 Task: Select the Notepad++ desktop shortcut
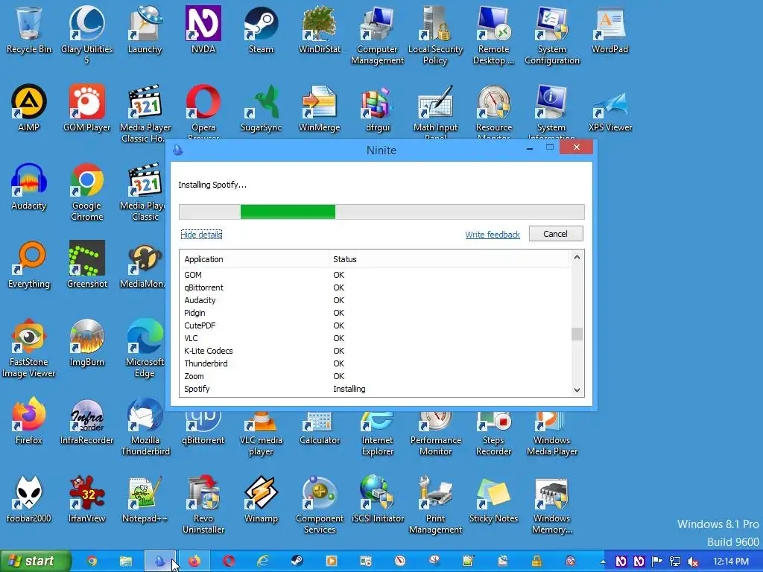(145, 499)
